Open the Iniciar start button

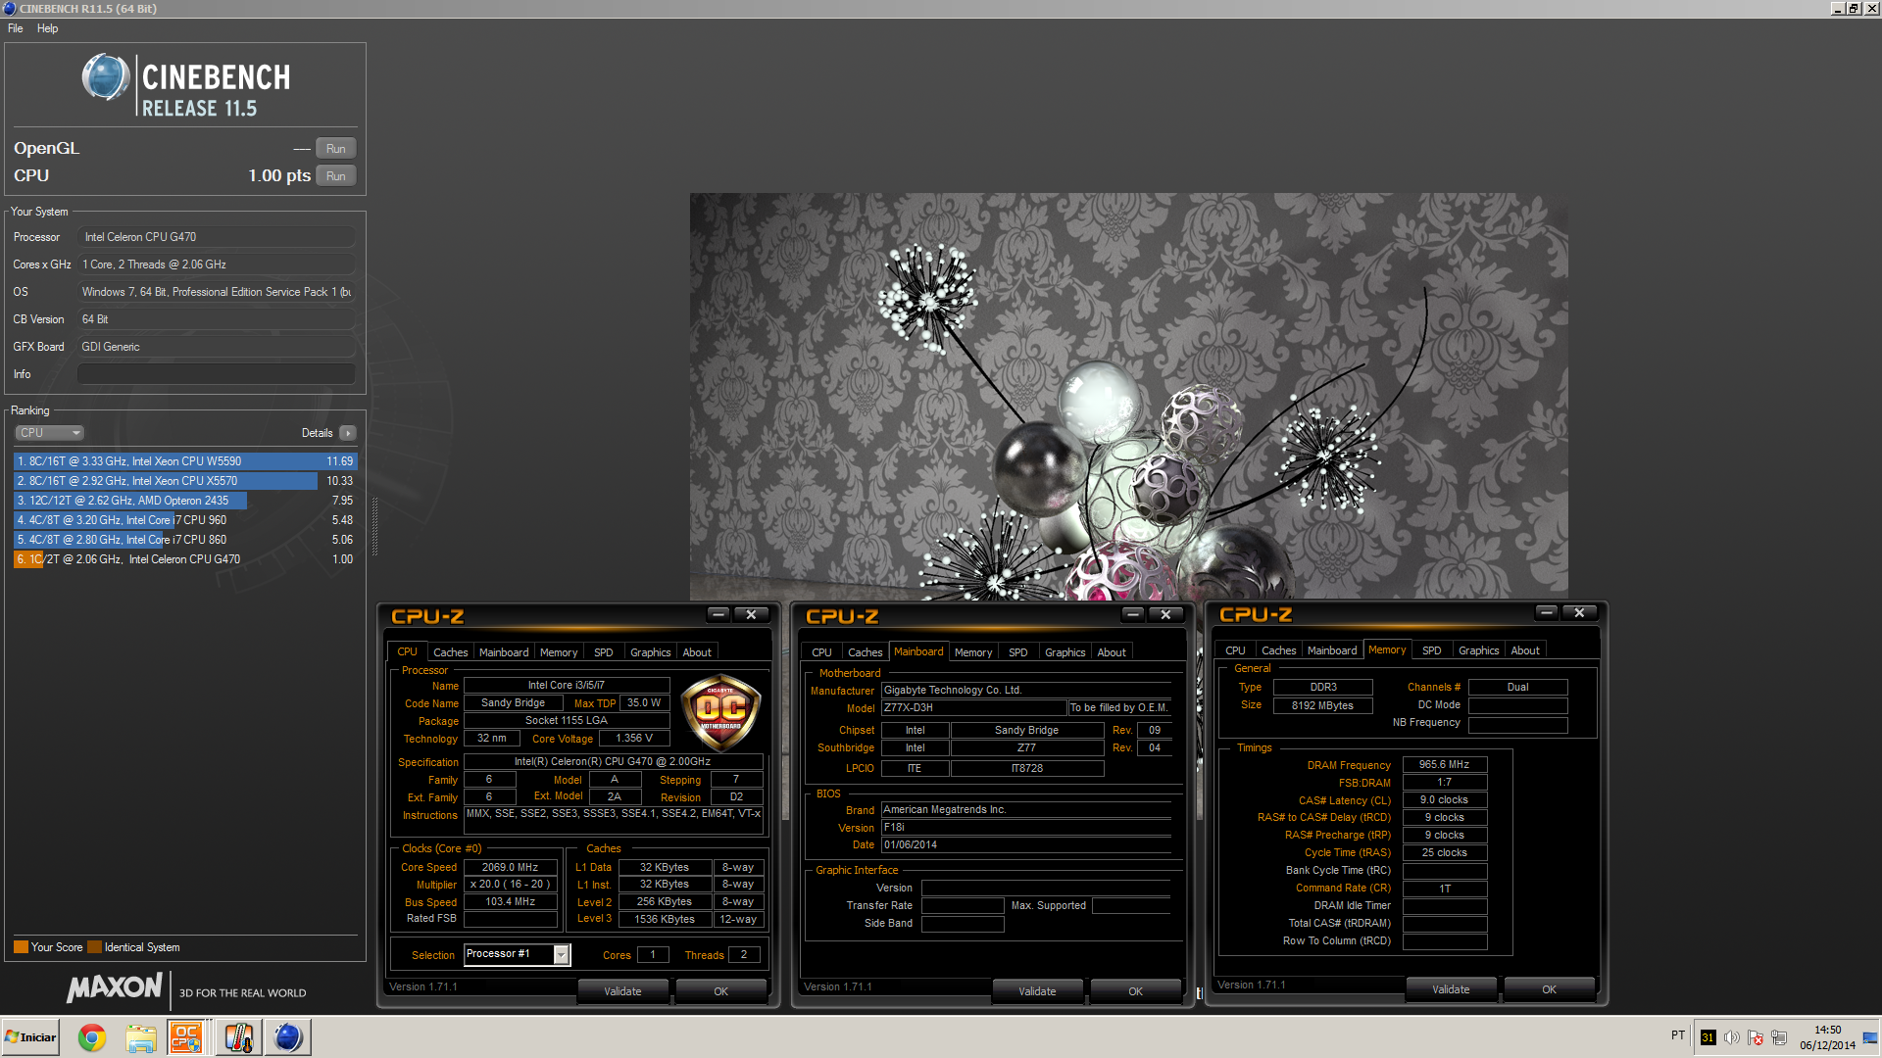coord(31,1037)
